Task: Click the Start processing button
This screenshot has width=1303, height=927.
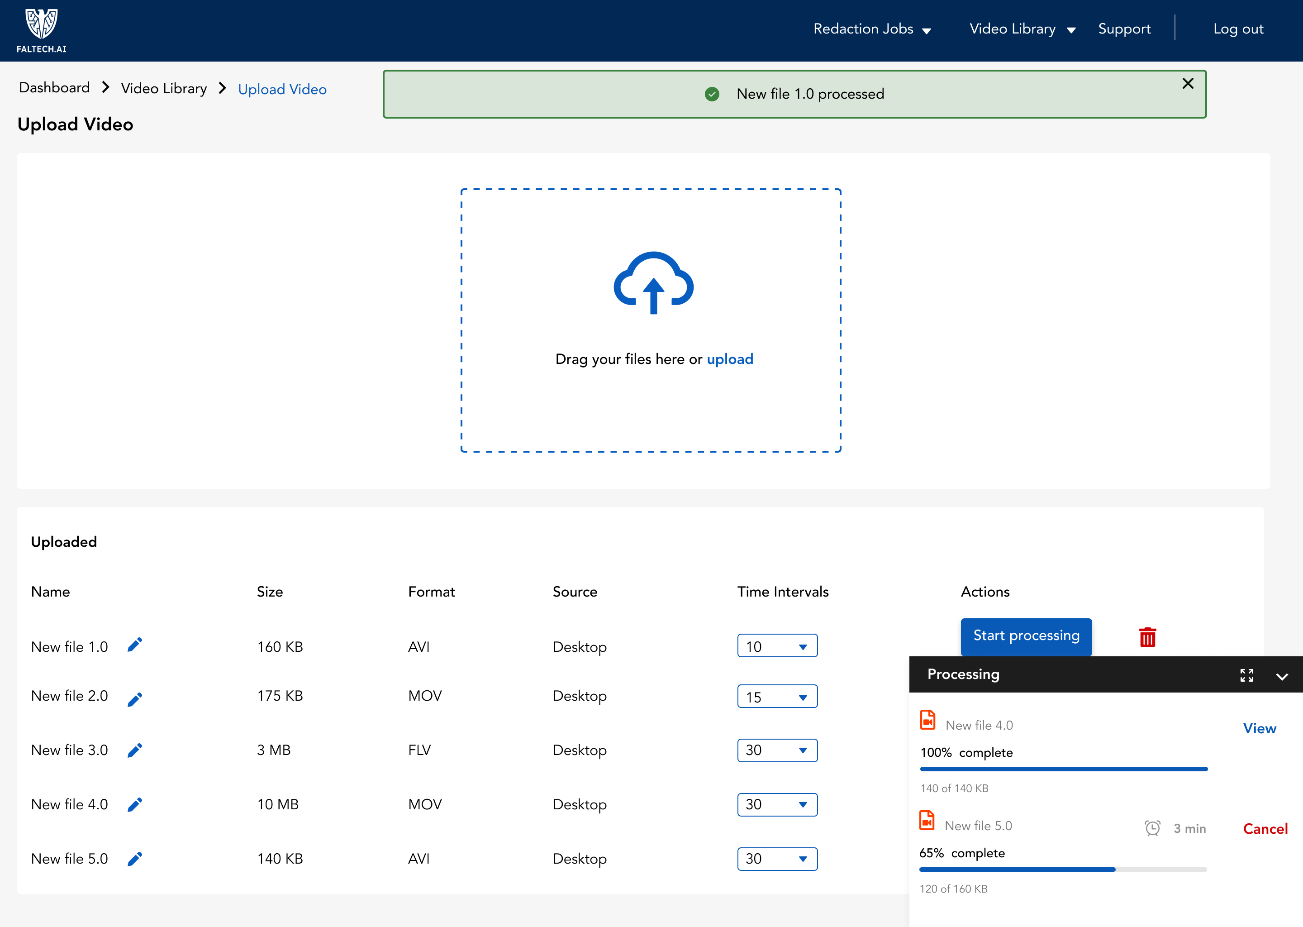Action: click(x=1026, y=636)
